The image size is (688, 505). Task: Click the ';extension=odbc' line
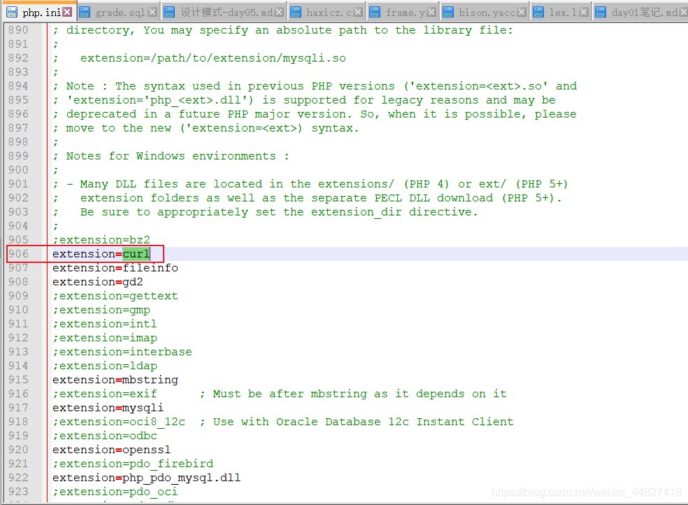coord(105,436)
